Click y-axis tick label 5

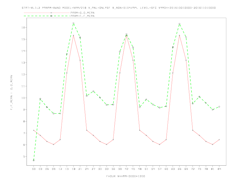click(x=24, y=157)
